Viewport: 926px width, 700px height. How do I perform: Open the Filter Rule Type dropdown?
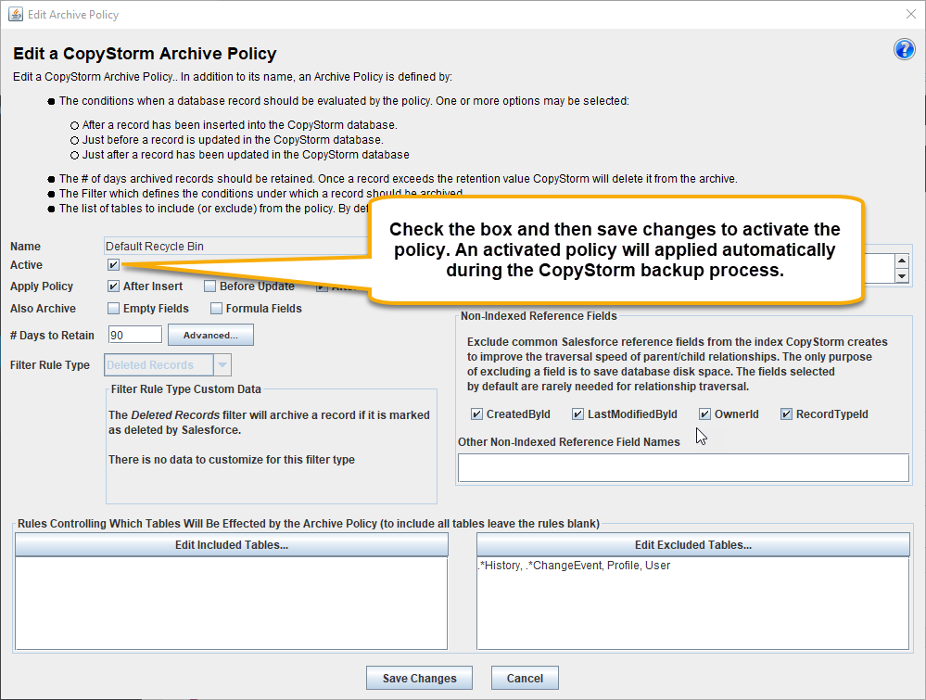222,365
